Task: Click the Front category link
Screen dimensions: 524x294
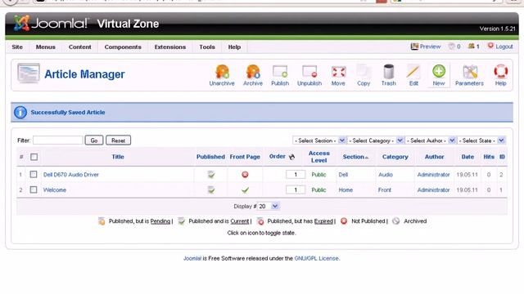Action: coord(384,189)
